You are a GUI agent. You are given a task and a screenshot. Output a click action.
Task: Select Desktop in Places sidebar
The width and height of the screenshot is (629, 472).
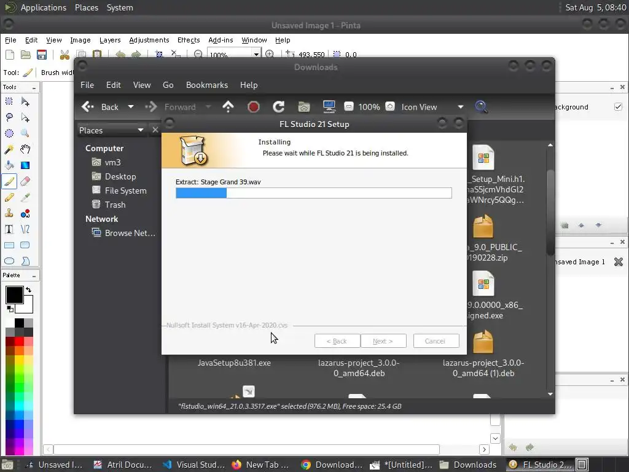[x=114, y=176]
